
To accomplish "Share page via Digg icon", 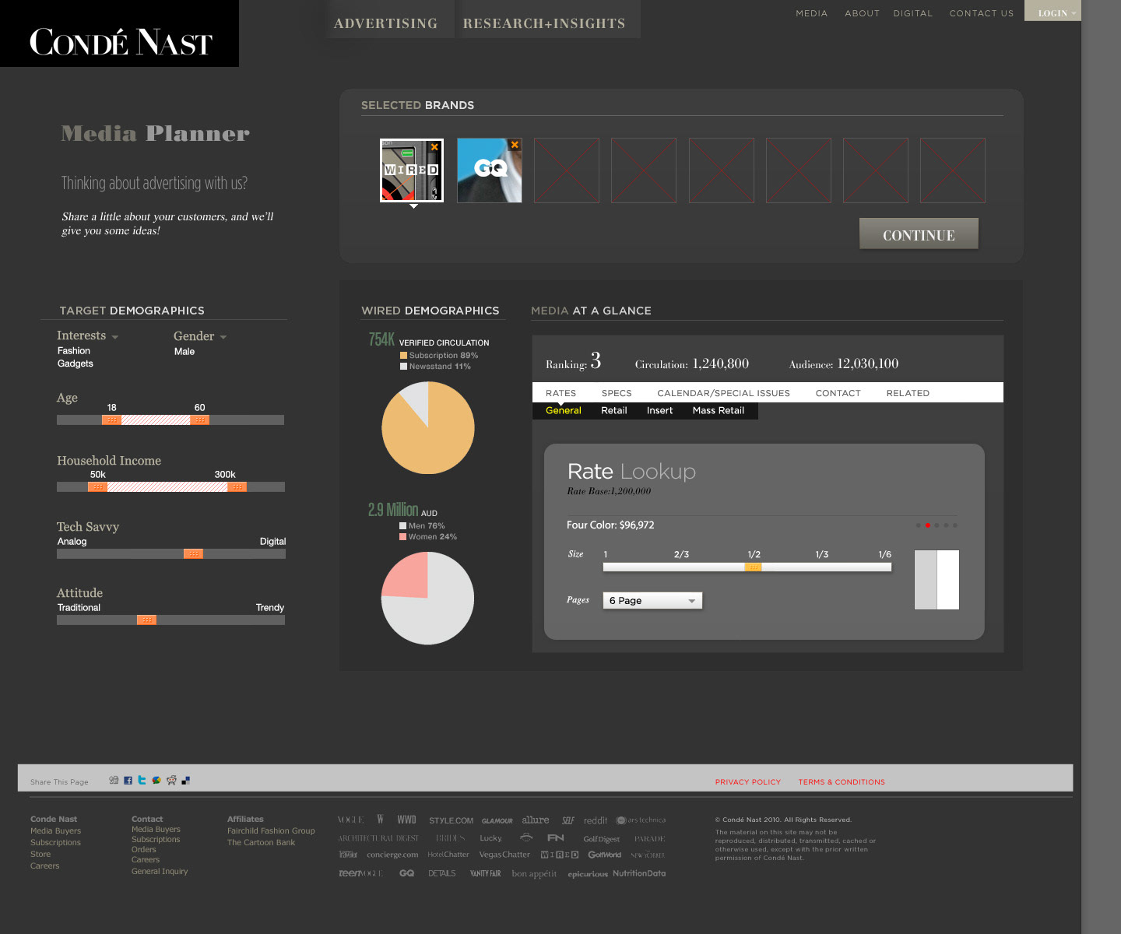I will pyautogui.click(x=114, y=780).
